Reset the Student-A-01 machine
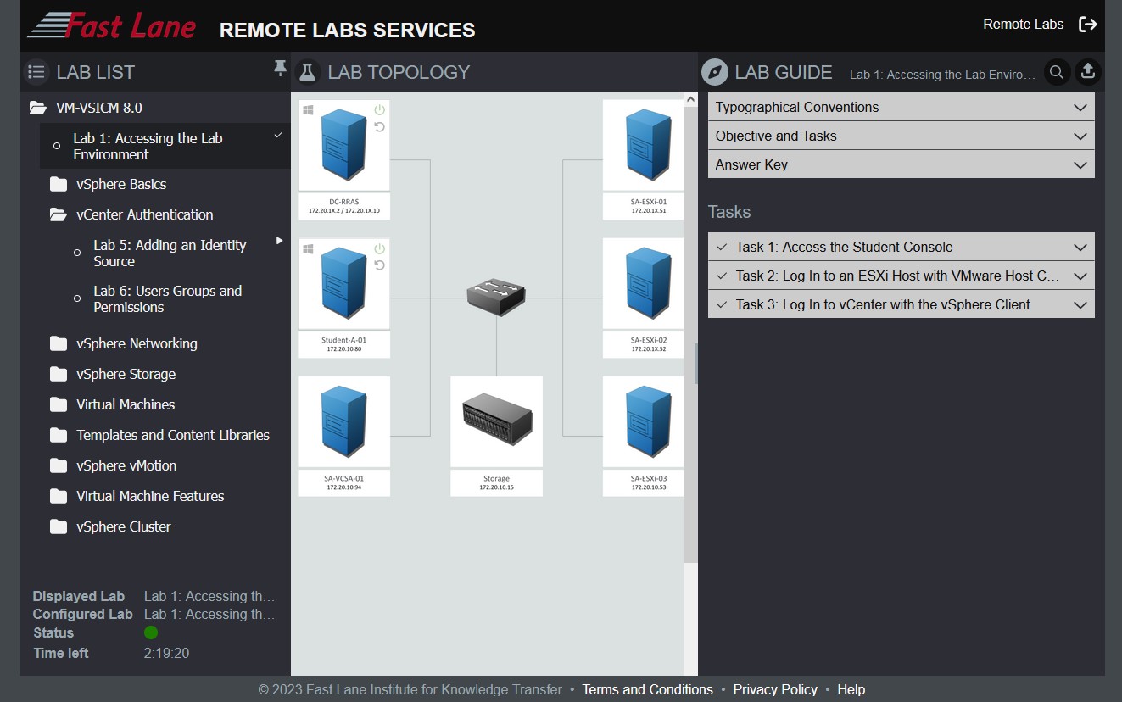The image size is (1122, 702). pyautogui.click(x=379, y=265)
